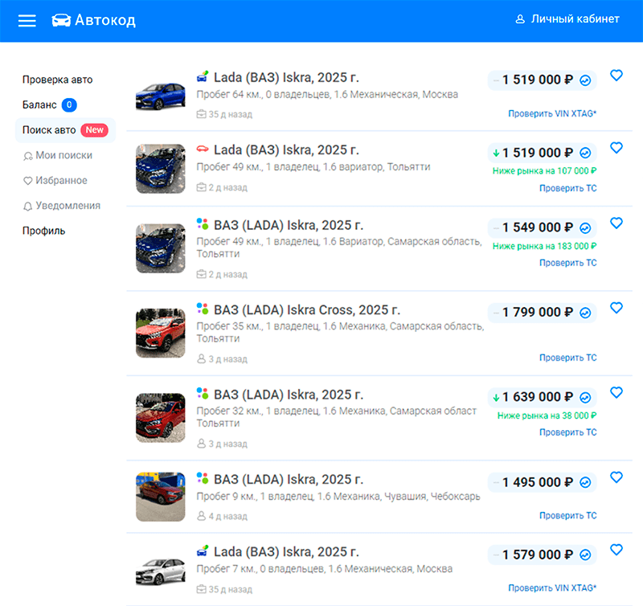Open Уведомления section
Screen dimensions: 643x606
pyautogui.click(x=62, y=206)
